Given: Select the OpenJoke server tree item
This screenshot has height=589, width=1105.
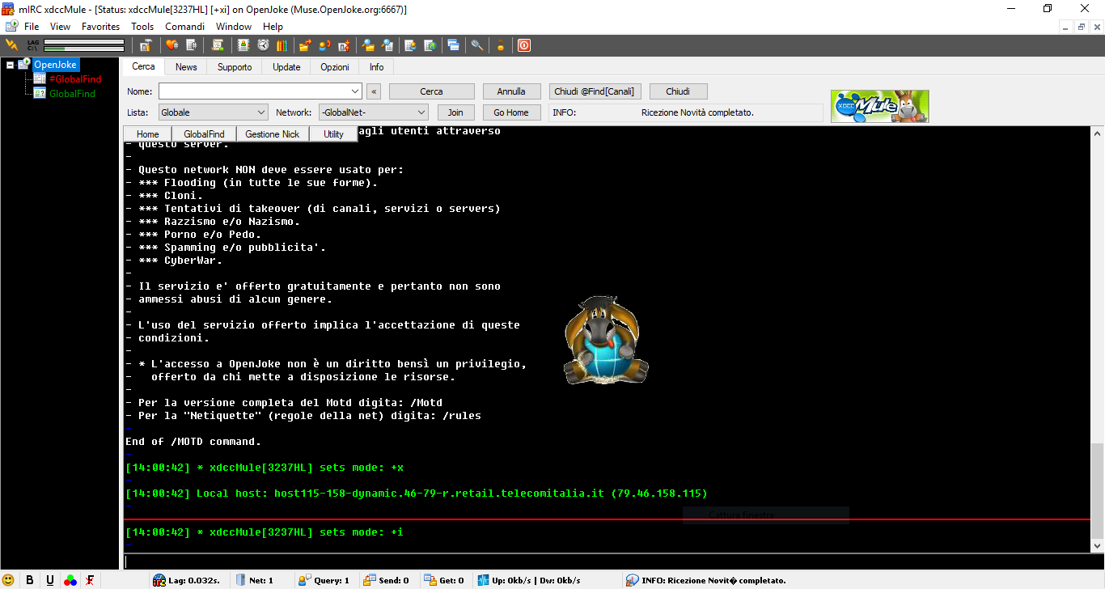Looking at the screenshot, I should point(55,65).
